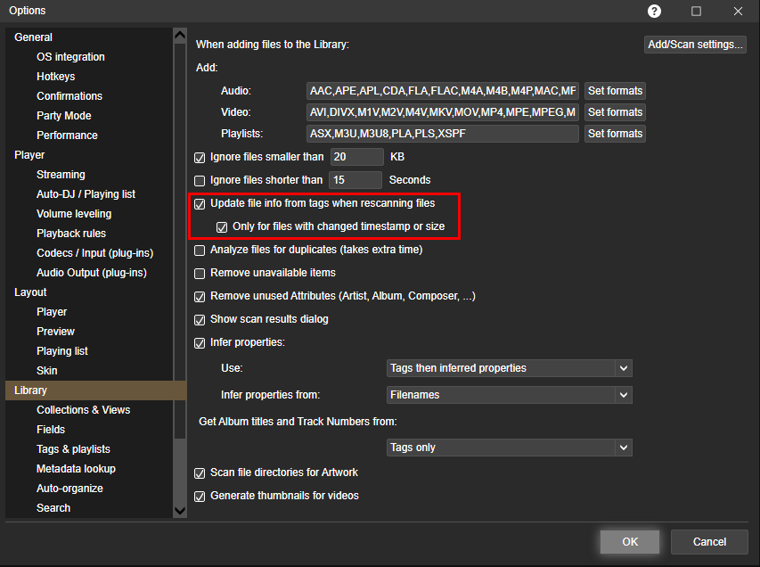Expand the Infer properties from Filenames dropdown
The width and height of the screenshot is (760, 567).
tap(509, 395)
